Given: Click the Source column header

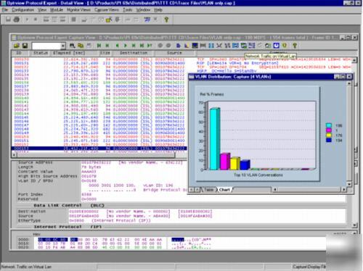Looking at the screenshot, I should point(174,53).
